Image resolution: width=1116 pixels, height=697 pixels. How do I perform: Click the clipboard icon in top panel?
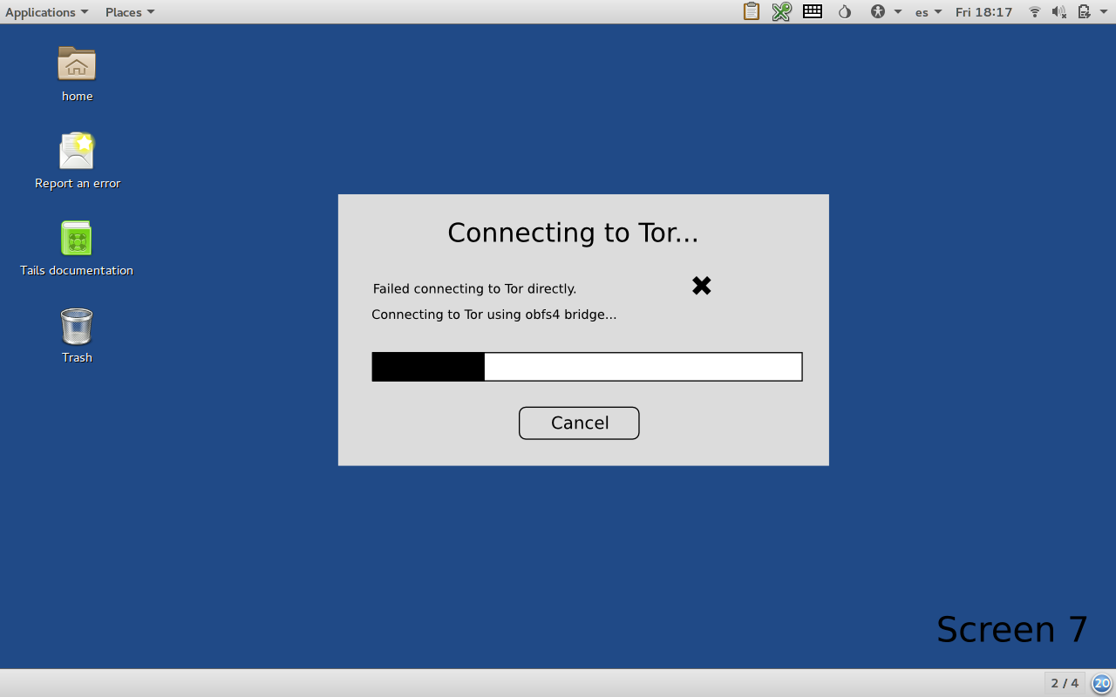tap(751, 11)
